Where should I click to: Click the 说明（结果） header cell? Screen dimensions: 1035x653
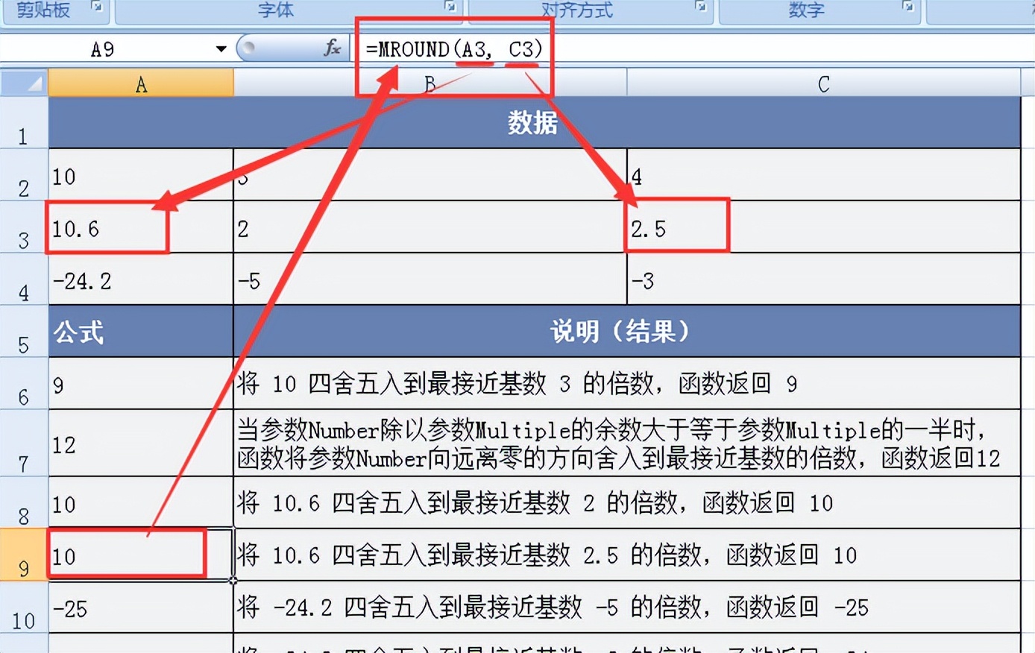tap(627, 332)
